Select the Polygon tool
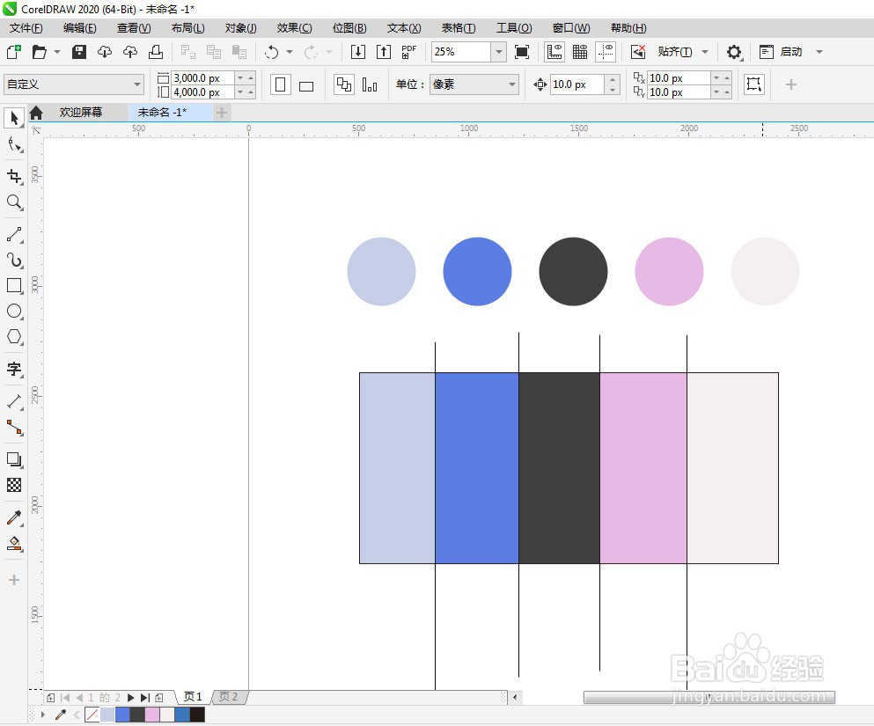 [14, 337]
